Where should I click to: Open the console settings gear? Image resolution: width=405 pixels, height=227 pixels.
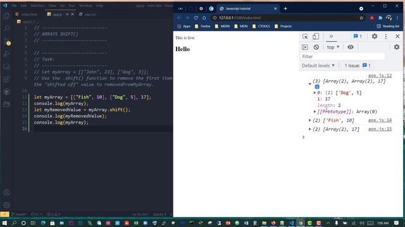[x=397, y=47]
